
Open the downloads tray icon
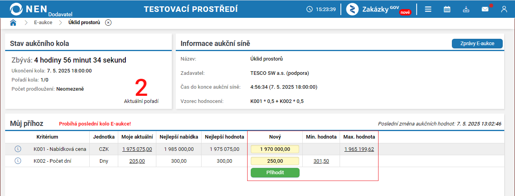pyautogui.click(x=466, y=9)
